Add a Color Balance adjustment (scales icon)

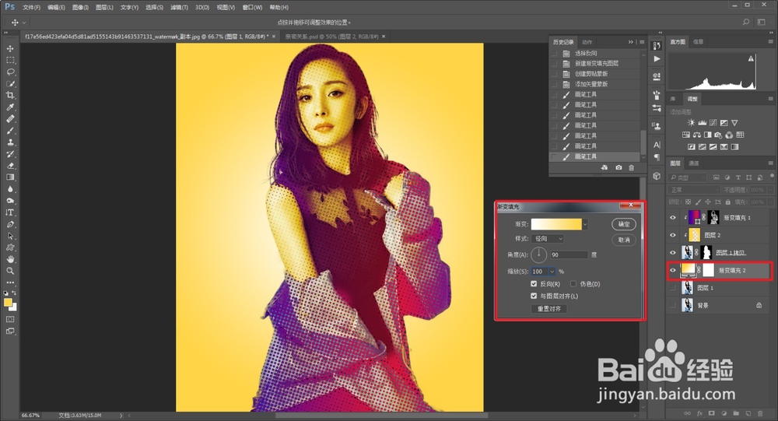click(696, 135)
